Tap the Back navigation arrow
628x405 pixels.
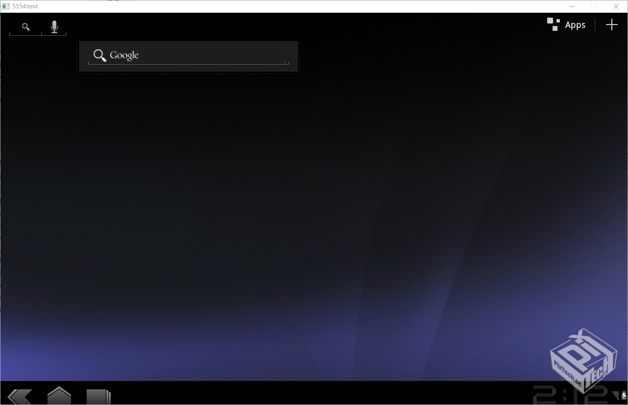tap(21, 396)
